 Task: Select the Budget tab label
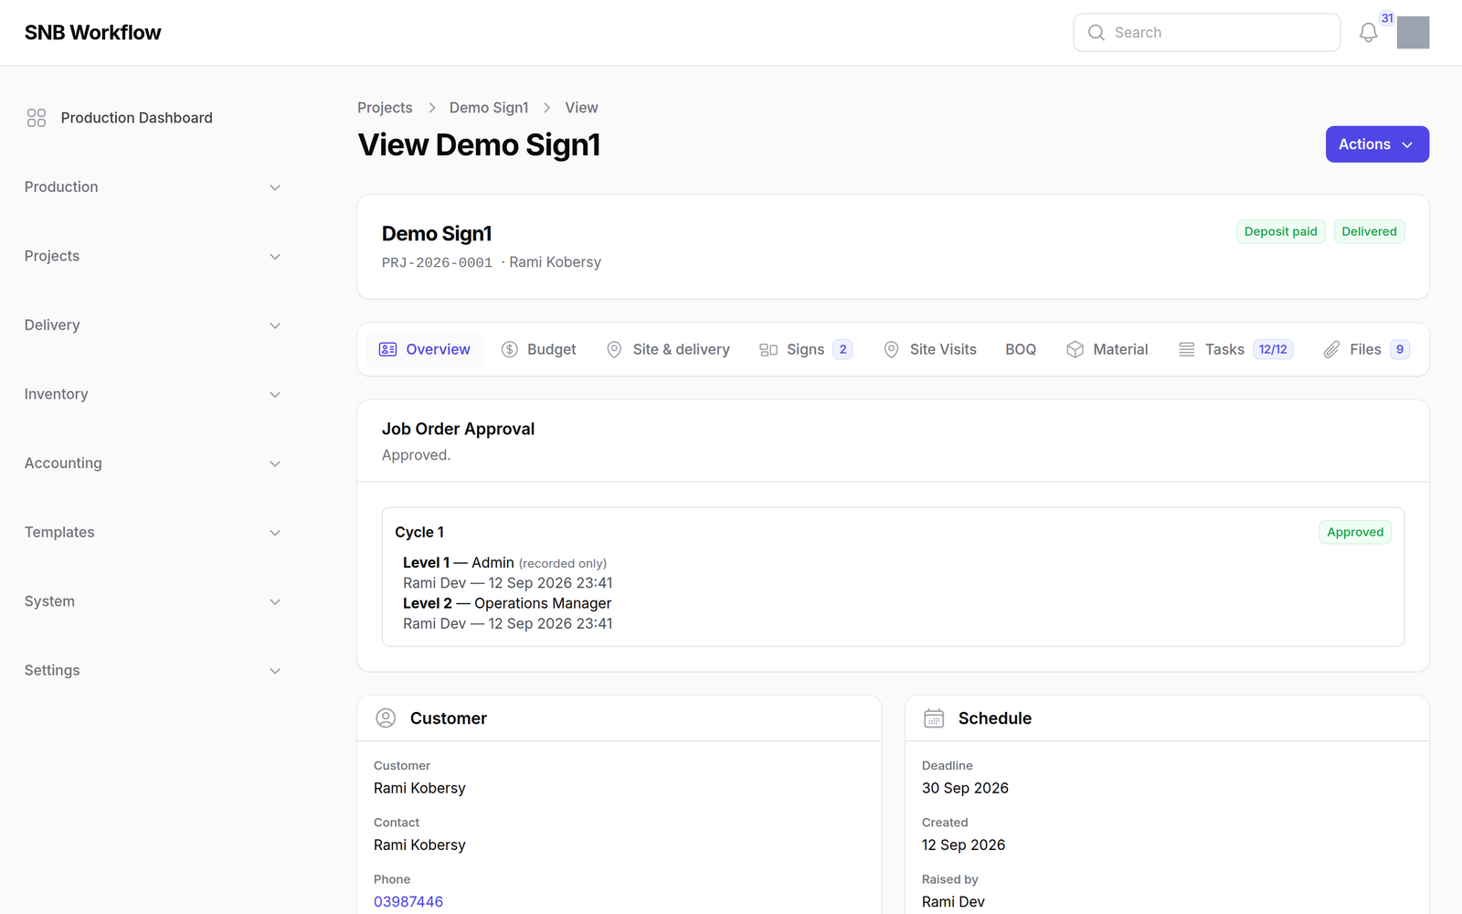552,349
